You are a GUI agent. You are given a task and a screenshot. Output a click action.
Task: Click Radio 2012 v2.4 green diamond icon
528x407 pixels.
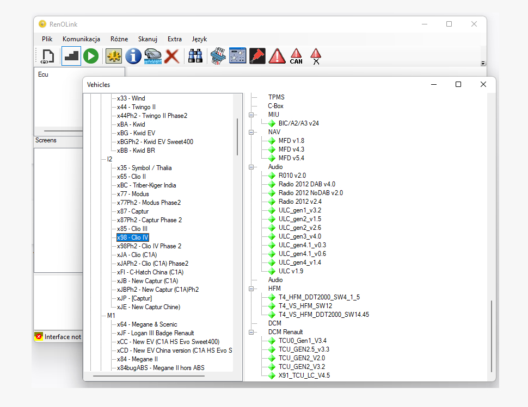point(272,202)
